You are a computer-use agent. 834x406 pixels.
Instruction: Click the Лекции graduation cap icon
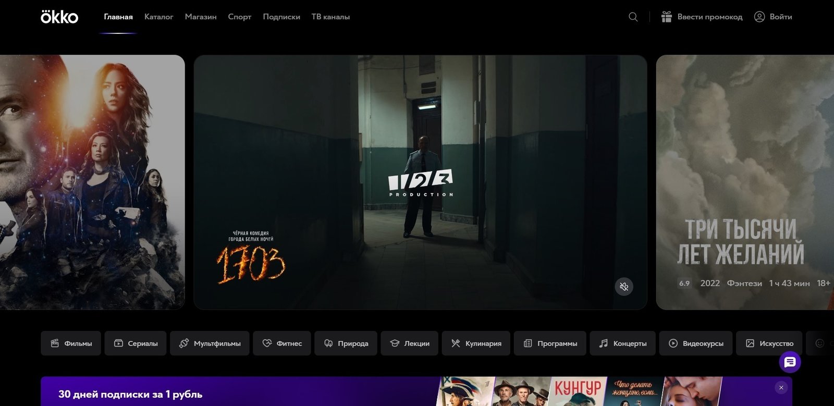pyautogui.click(x=395, y=343)
